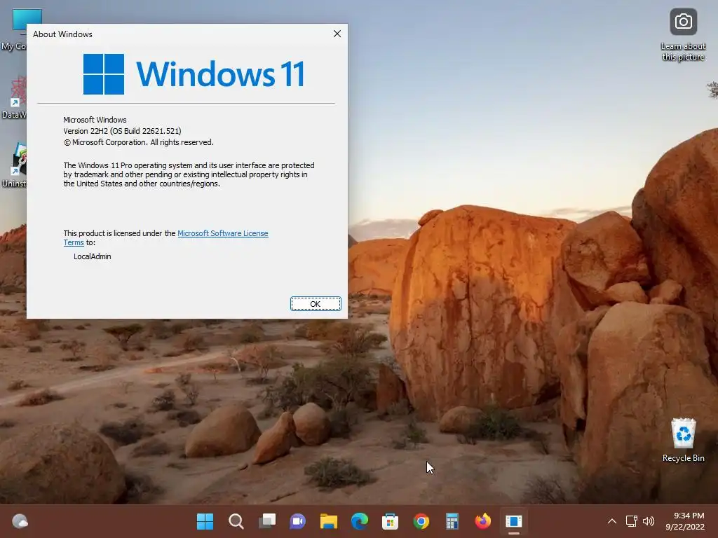
Task: Click Learn about this picture icon
Action: pyautogui.click(x=683, y=35)
